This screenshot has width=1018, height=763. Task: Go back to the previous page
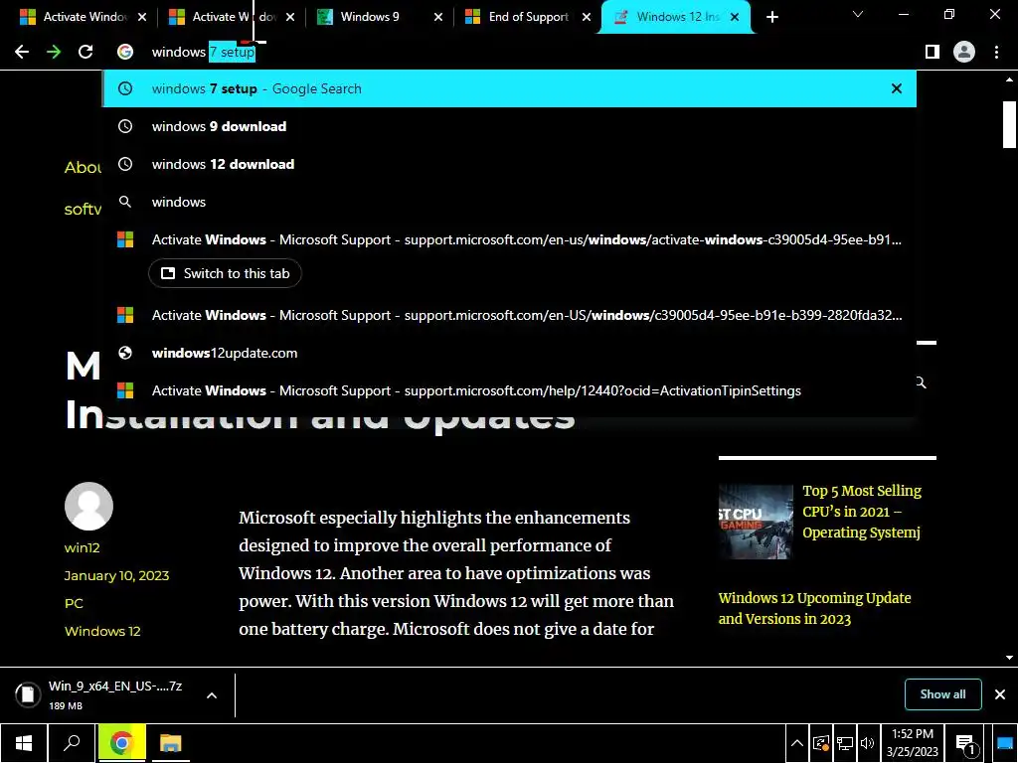pyautogui.click(x=22, y=52)
